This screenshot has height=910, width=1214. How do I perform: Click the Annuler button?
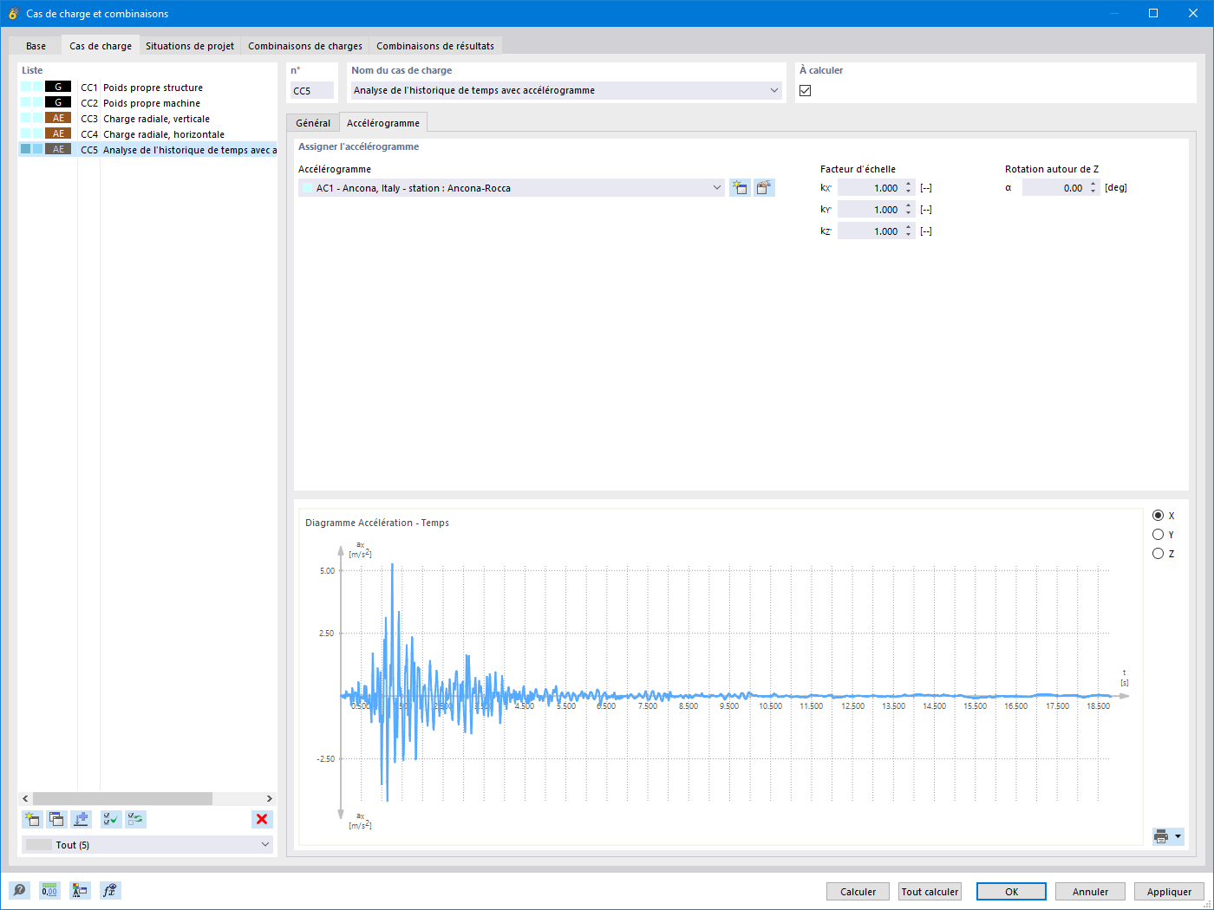[x=1090, y=891]
